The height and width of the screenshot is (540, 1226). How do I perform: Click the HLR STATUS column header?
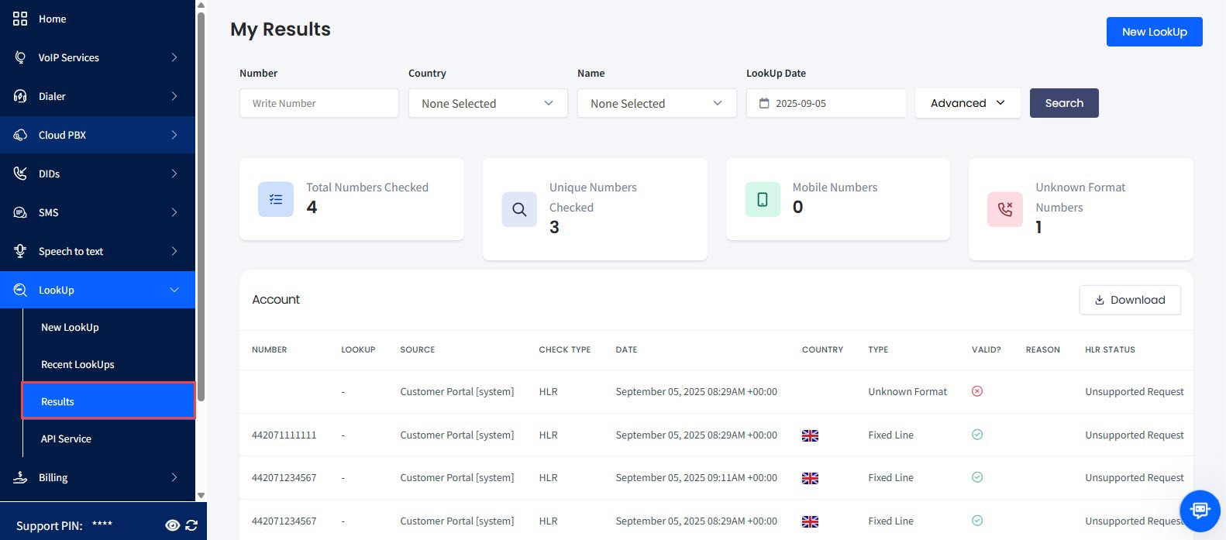(x=1110, y=349)
